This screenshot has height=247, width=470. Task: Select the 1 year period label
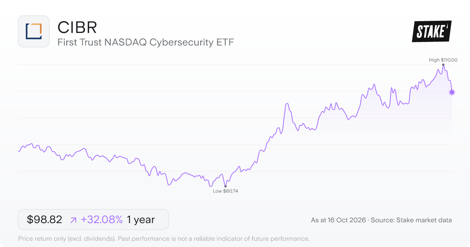point(141,220)
